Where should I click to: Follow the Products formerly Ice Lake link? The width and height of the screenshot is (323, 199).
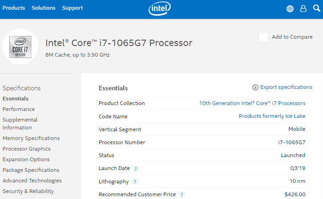tap(272, 116)
